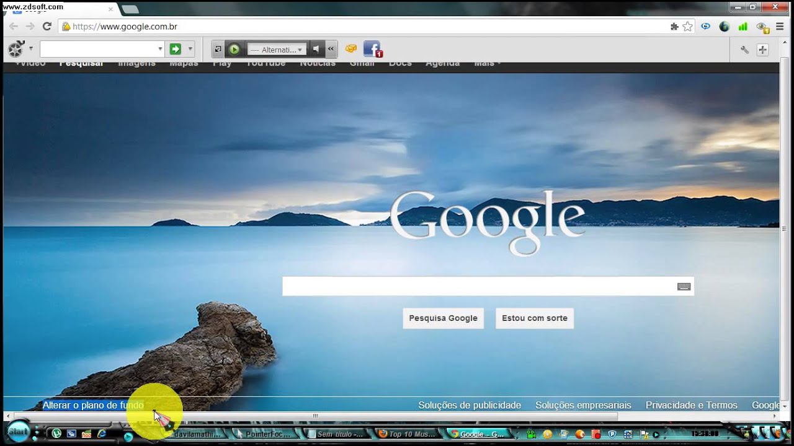
Task: Open Soluções de publicidade link
Action: click(x=470, y=405)
